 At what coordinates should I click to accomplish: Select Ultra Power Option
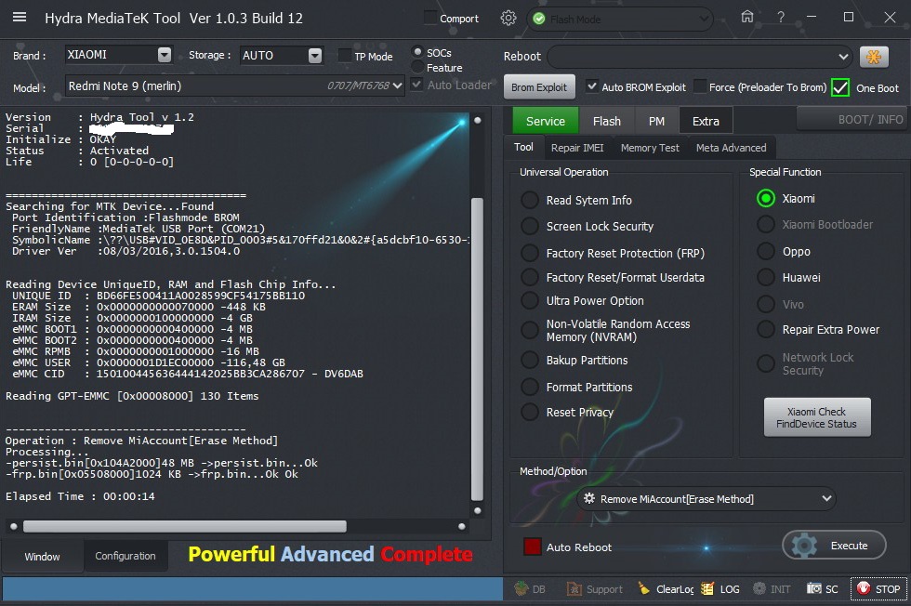[x=530, y=301]
